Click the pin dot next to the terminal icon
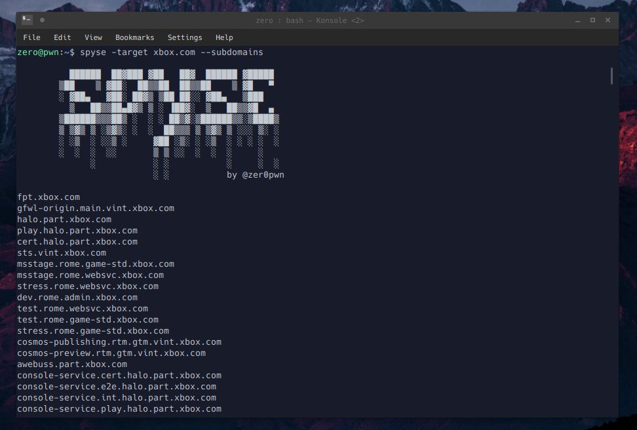The width and height of the screenshot is (637, 430). click(42, 20)
